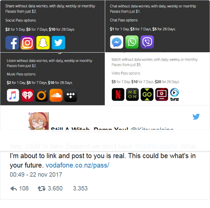The height and width of the screenshot is (208, 210).
Task: Click the blue Twitter bird logo on tweet
Action: pyautogui.click(x=196, y=117)
